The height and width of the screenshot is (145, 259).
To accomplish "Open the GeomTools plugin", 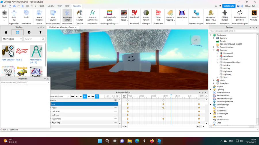I will coord(182,15).
